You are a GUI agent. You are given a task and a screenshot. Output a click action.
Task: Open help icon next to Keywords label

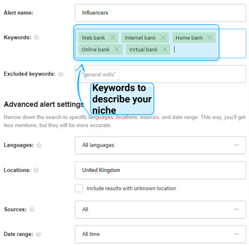(36, 37)
